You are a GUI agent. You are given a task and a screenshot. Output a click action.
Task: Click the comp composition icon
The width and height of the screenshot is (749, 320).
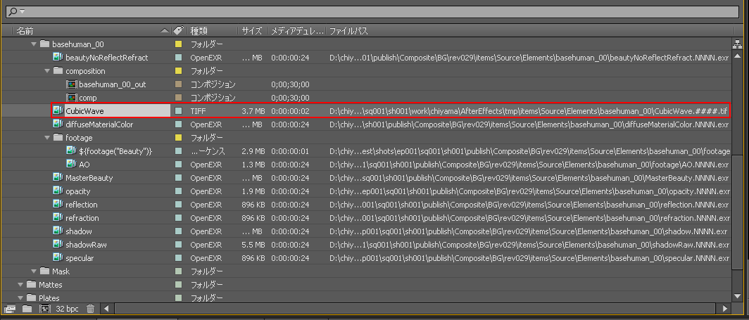pos(72,97)
